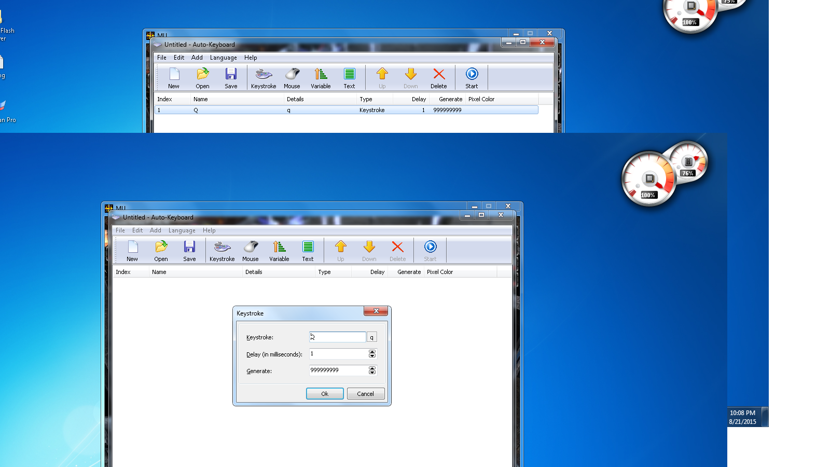Click Variable icon in lower Auto-Keyboard window

[x=279, y=251]
